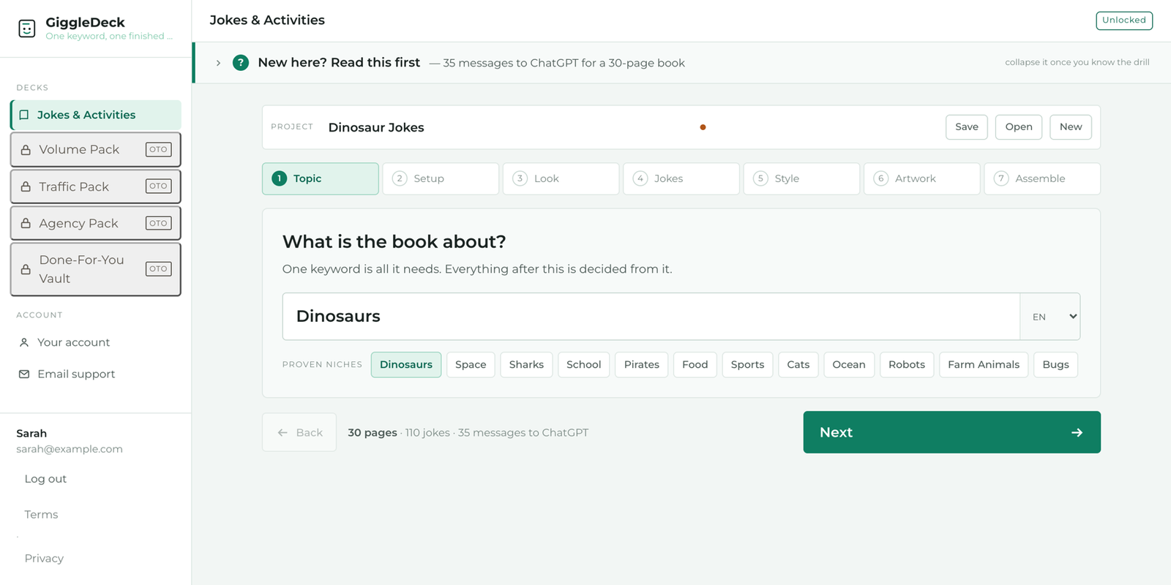Viewport: 1171px width, 585px height.
Task: Go to the Look step tab
Action: point(561,178)
